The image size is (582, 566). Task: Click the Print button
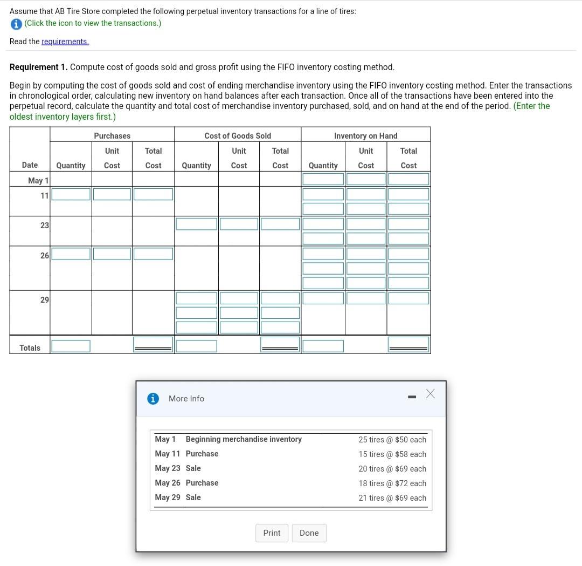pyautogui.click(x=272, y=533)
